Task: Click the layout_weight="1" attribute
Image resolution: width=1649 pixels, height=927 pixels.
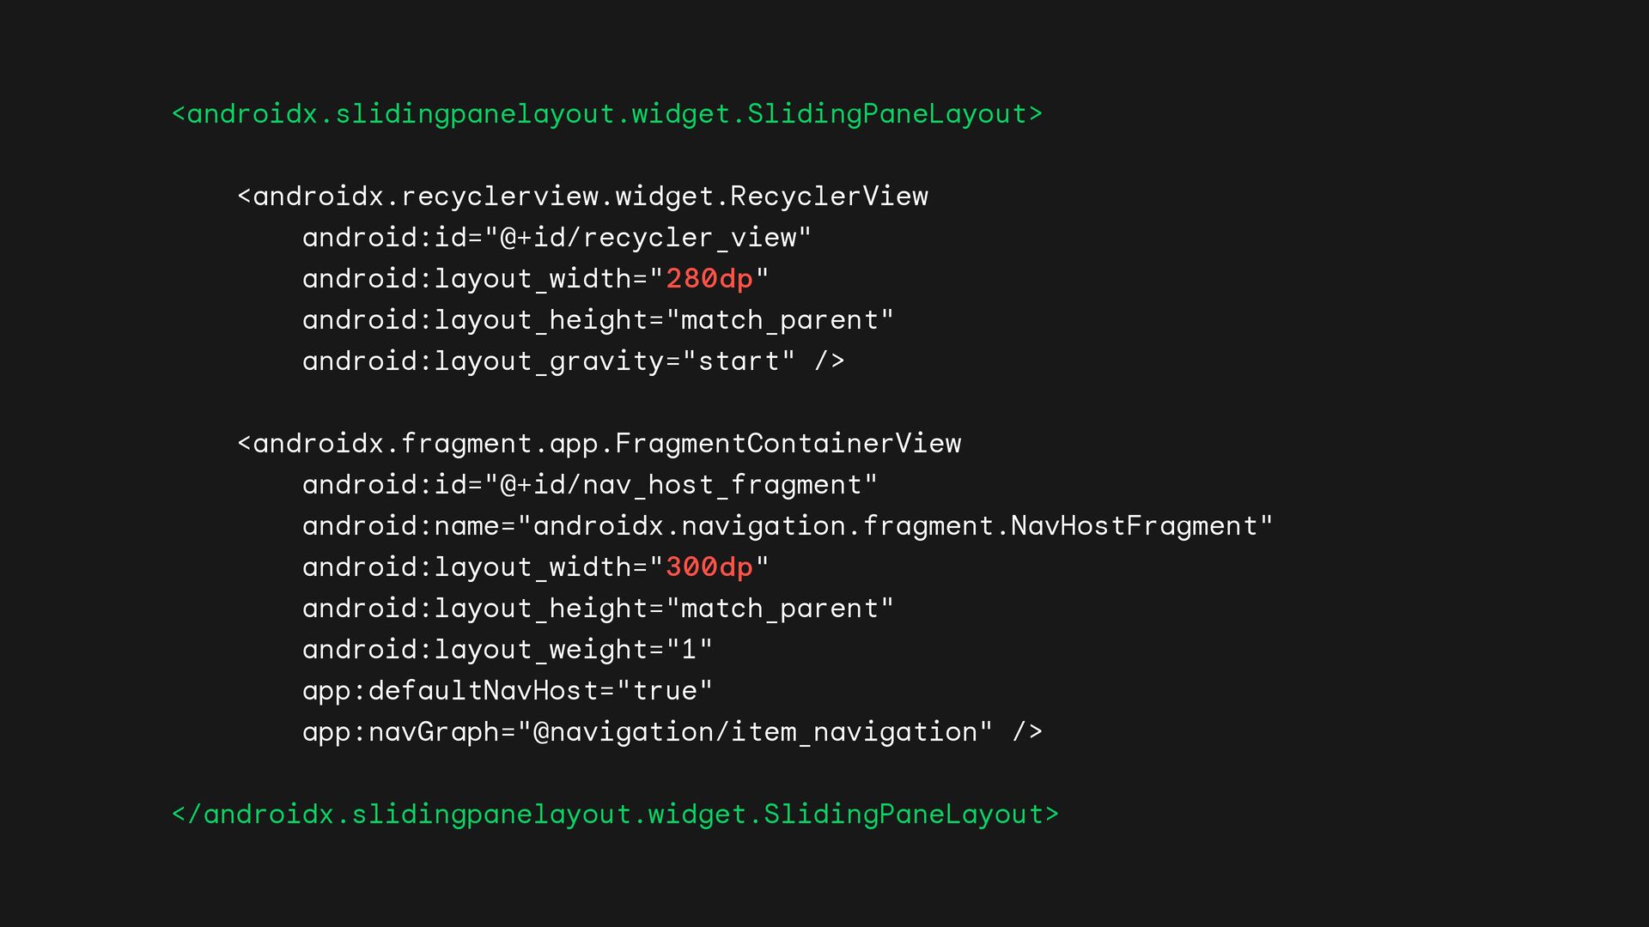Action: coord(508,650)
